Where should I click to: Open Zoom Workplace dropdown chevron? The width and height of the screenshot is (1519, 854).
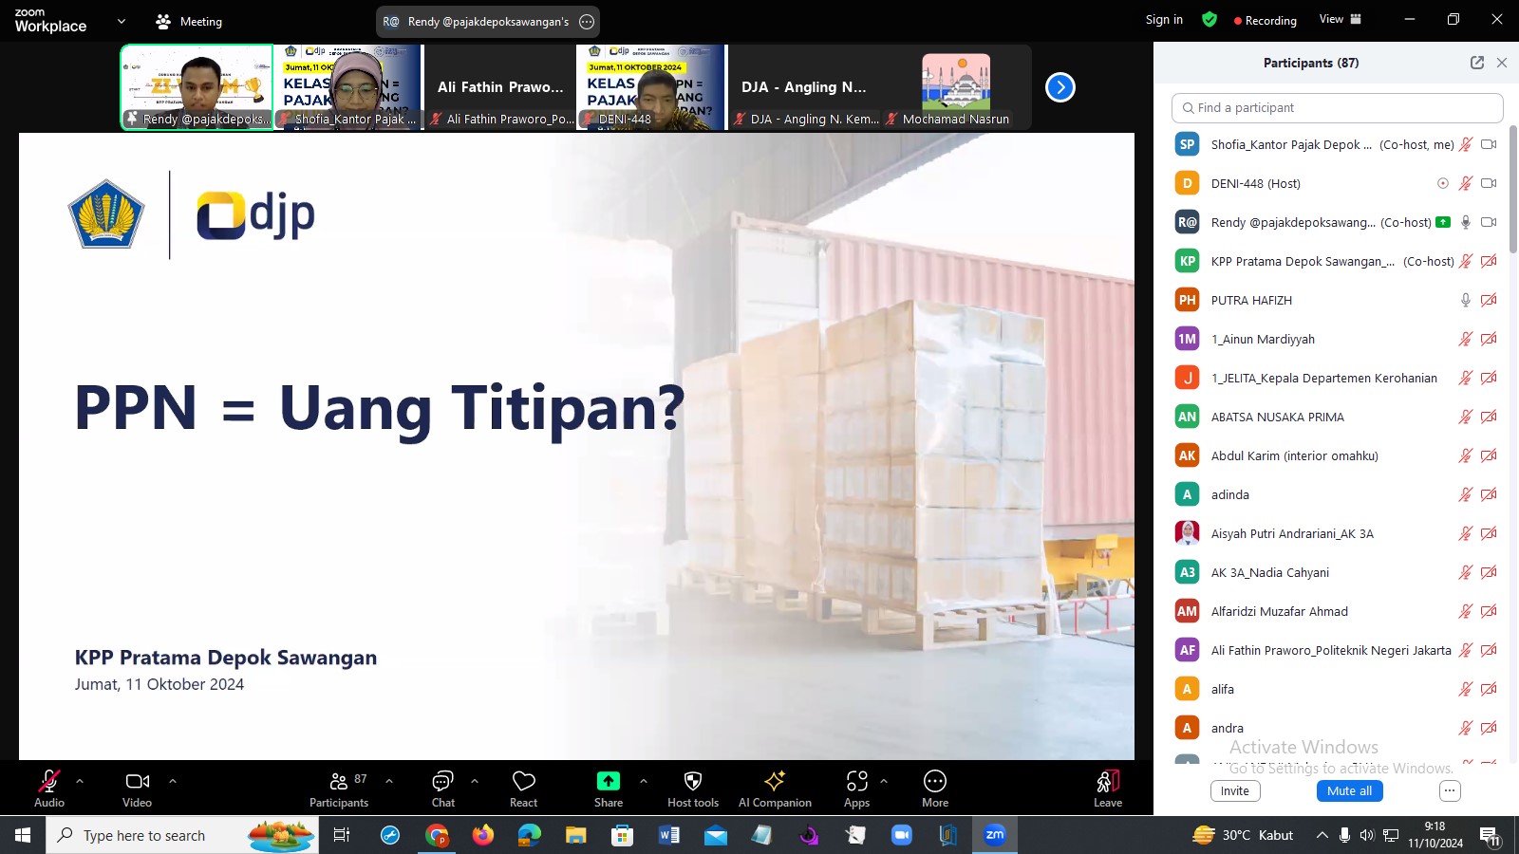[122, 21]
